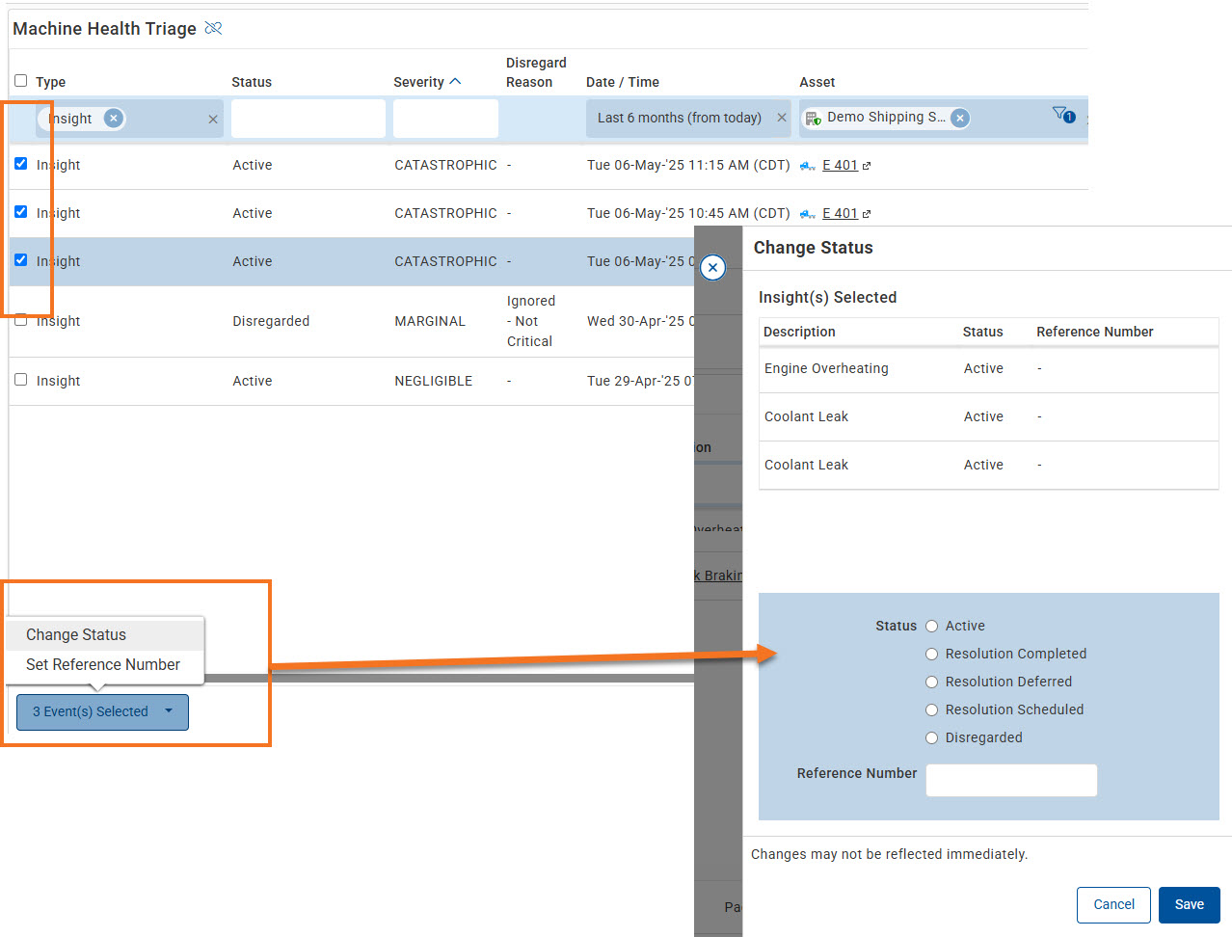The height and width of the screenshot is (937, 1232).
Task: Select the Resolution Completed radio option
Action: pyautogui.click(x=931, y=654)
